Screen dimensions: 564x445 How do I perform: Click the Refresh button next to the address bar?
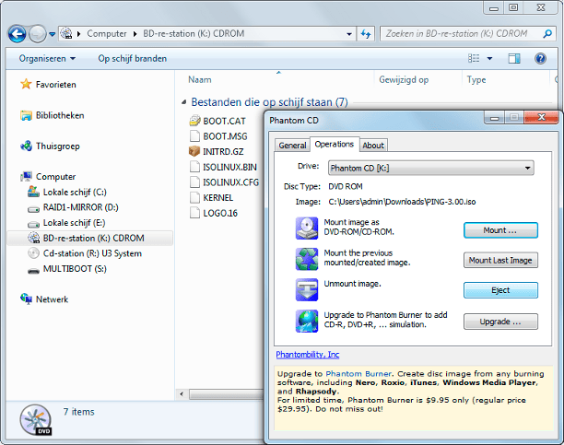click(366, 34)
